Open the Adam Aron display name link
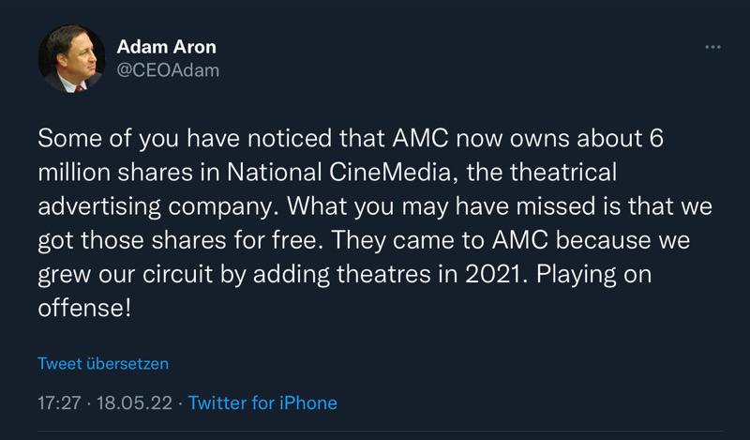 point(166,47)
